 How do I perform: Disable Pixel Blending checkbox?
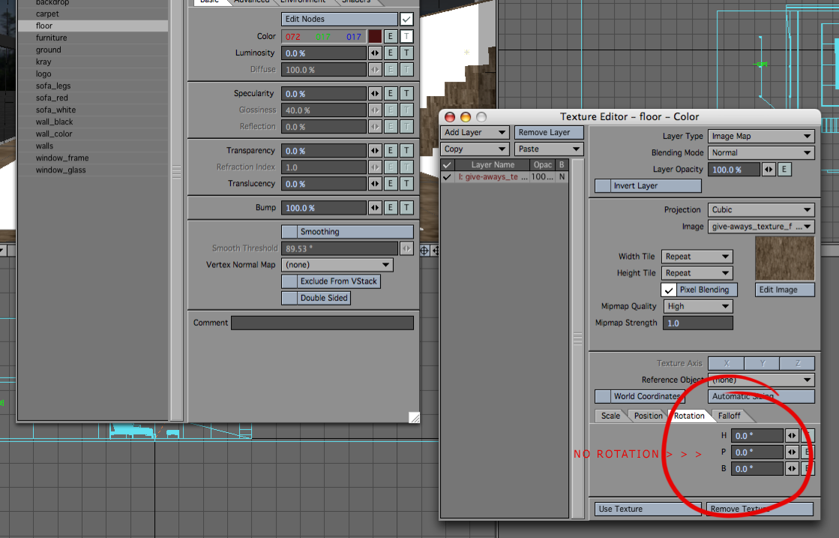668,290
